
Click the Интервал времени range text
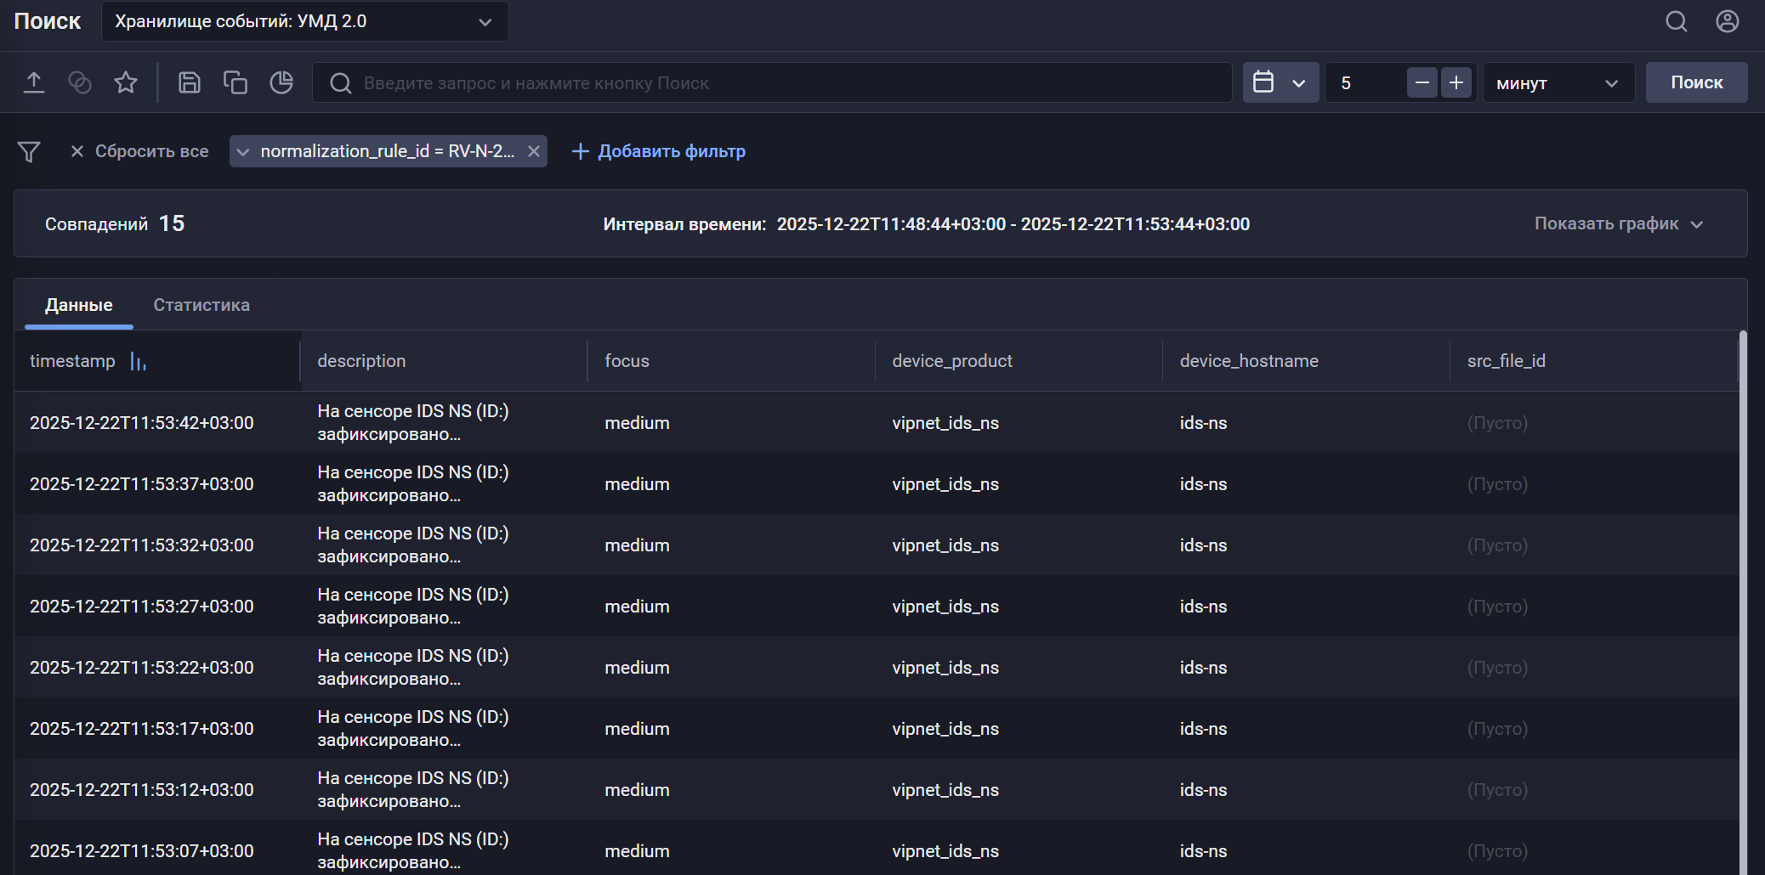(x=927, y=224)
